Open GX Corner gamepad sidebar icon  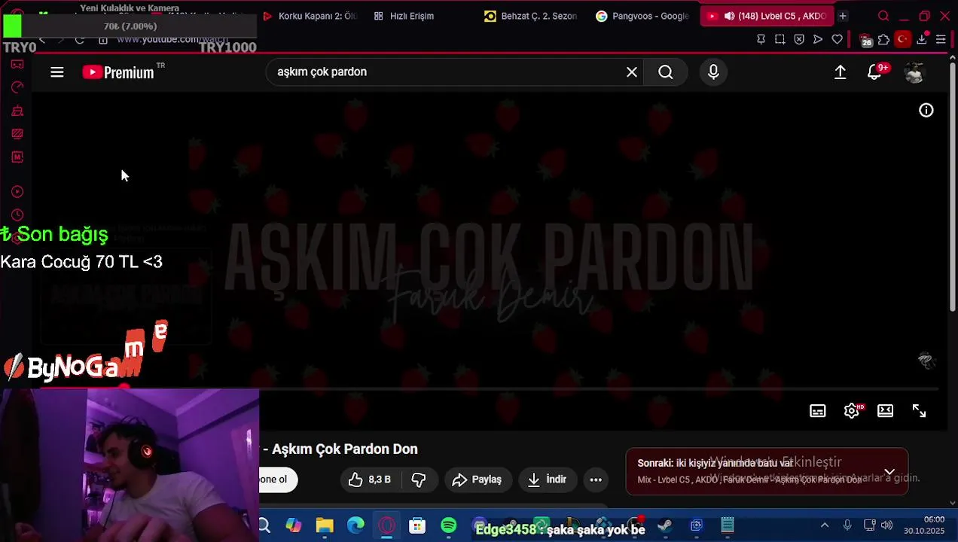click(17, 65)
